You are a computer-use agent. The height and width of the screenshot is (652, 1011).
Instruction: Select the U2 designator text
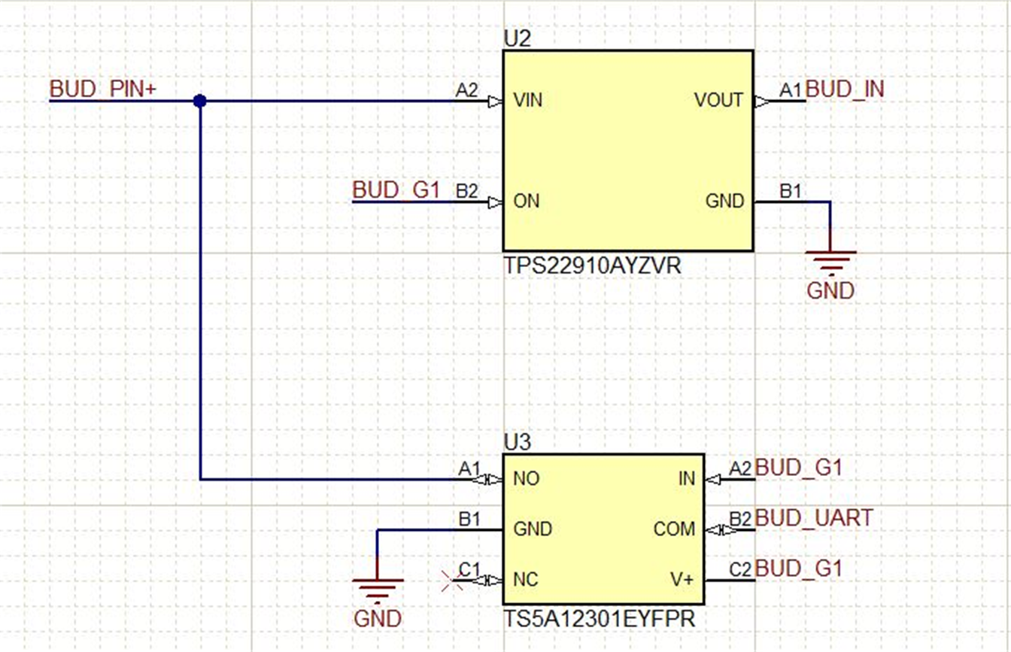pyautogui.click(x=517, y=40)
